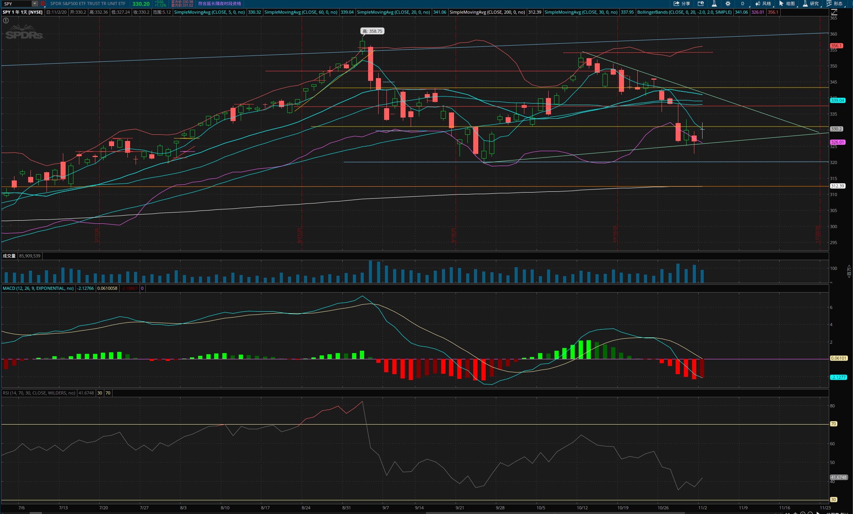Select SimpleMovingAvg (CLOSE, 200, 0, no) study label
Viewport: 853px width, 514px height.
click(x=487, y=12)
